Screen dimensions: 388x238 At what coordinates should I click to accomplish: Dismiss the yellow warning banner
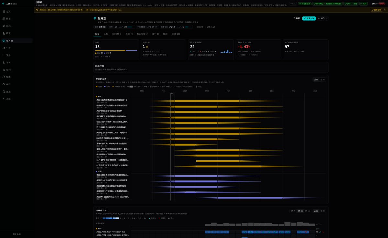(385, 10)
